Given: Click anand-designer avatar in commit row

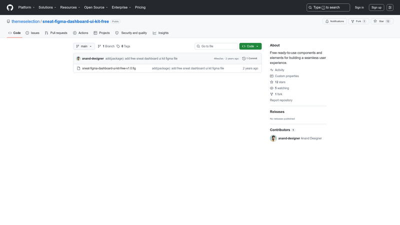Looking at the screenshot, I should point(78,58).
